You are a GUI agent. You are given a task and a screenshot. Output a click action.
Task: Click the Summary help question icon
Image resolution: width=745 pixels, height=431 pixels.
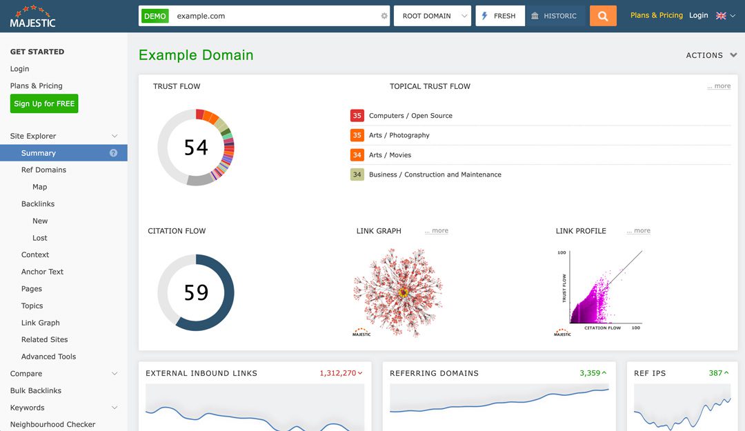114,153
